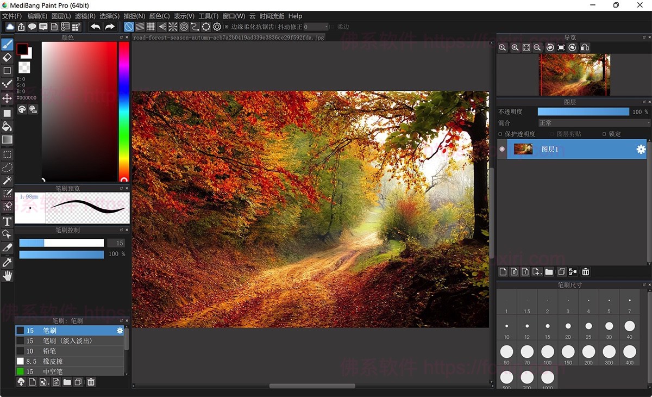
Task: Select the Bucket fill tool
Action: click(7, 126)
